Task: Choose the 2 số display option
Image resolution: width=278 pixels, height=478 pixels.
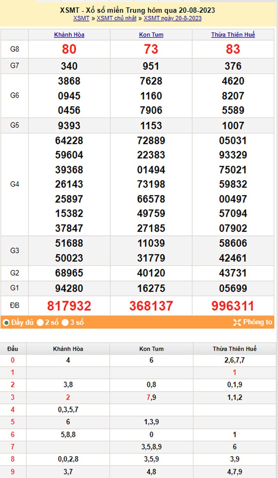Action: [x=40, y=323]
